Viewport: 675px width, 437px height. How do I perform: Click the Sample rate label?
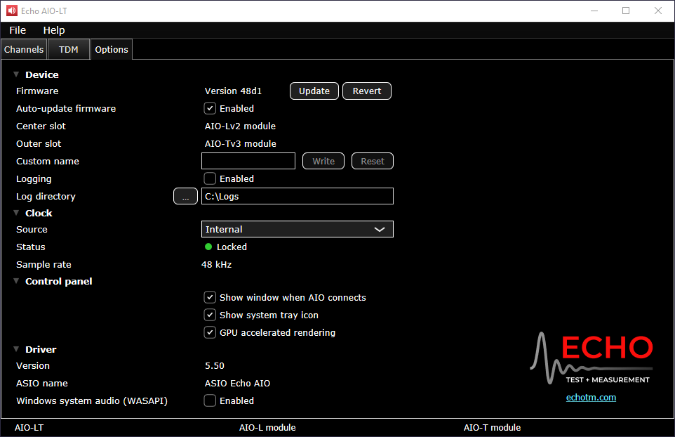click(44, 265)
